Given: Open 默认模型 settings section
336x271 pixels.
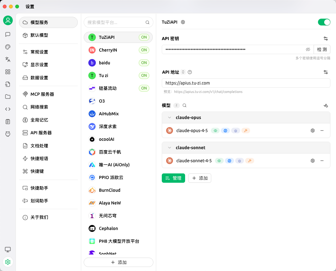Looking at the screenshot, I should coord(48,35).
